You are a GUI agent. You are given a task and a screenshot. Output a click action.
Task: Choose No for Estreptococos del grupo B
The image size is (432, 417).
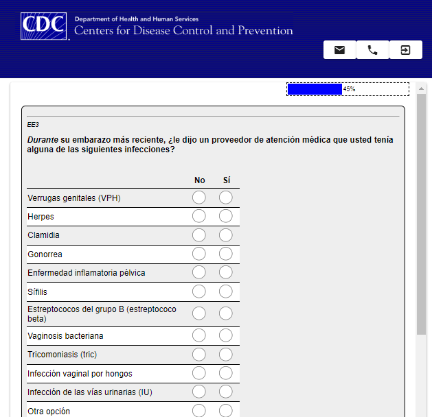pyautogui.click(x=199, y=313)
